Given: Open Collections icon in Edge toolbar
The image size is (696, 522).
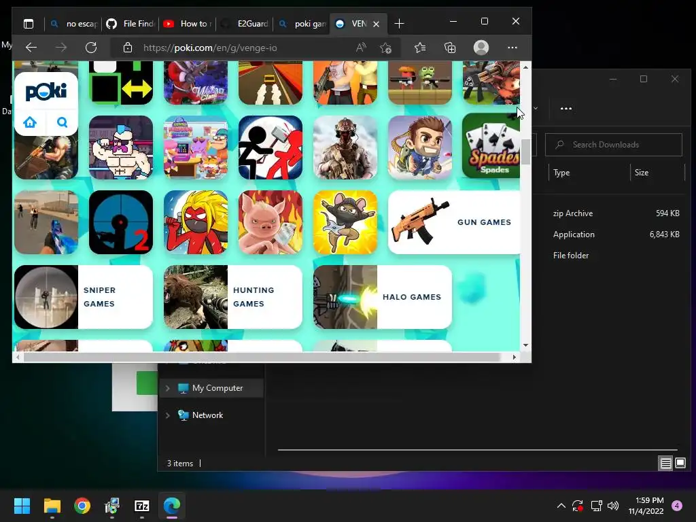Looking at the screenshot, I should [x=450, y=48].
